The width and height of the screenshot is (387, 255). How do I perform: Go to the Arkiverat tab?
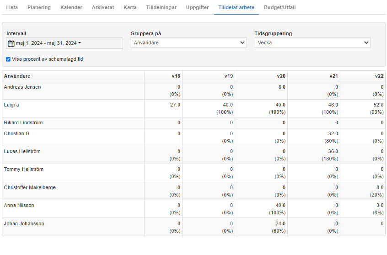103,7
